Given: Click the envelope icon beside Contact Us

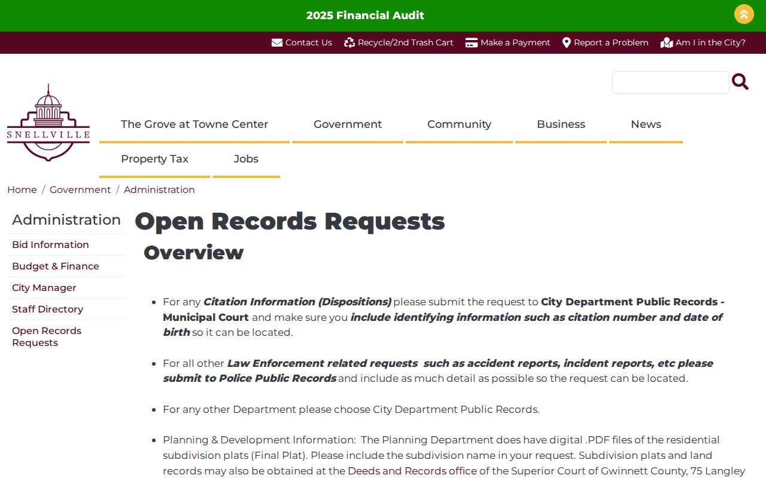Looking at the screenshot, I should (277, 42).
